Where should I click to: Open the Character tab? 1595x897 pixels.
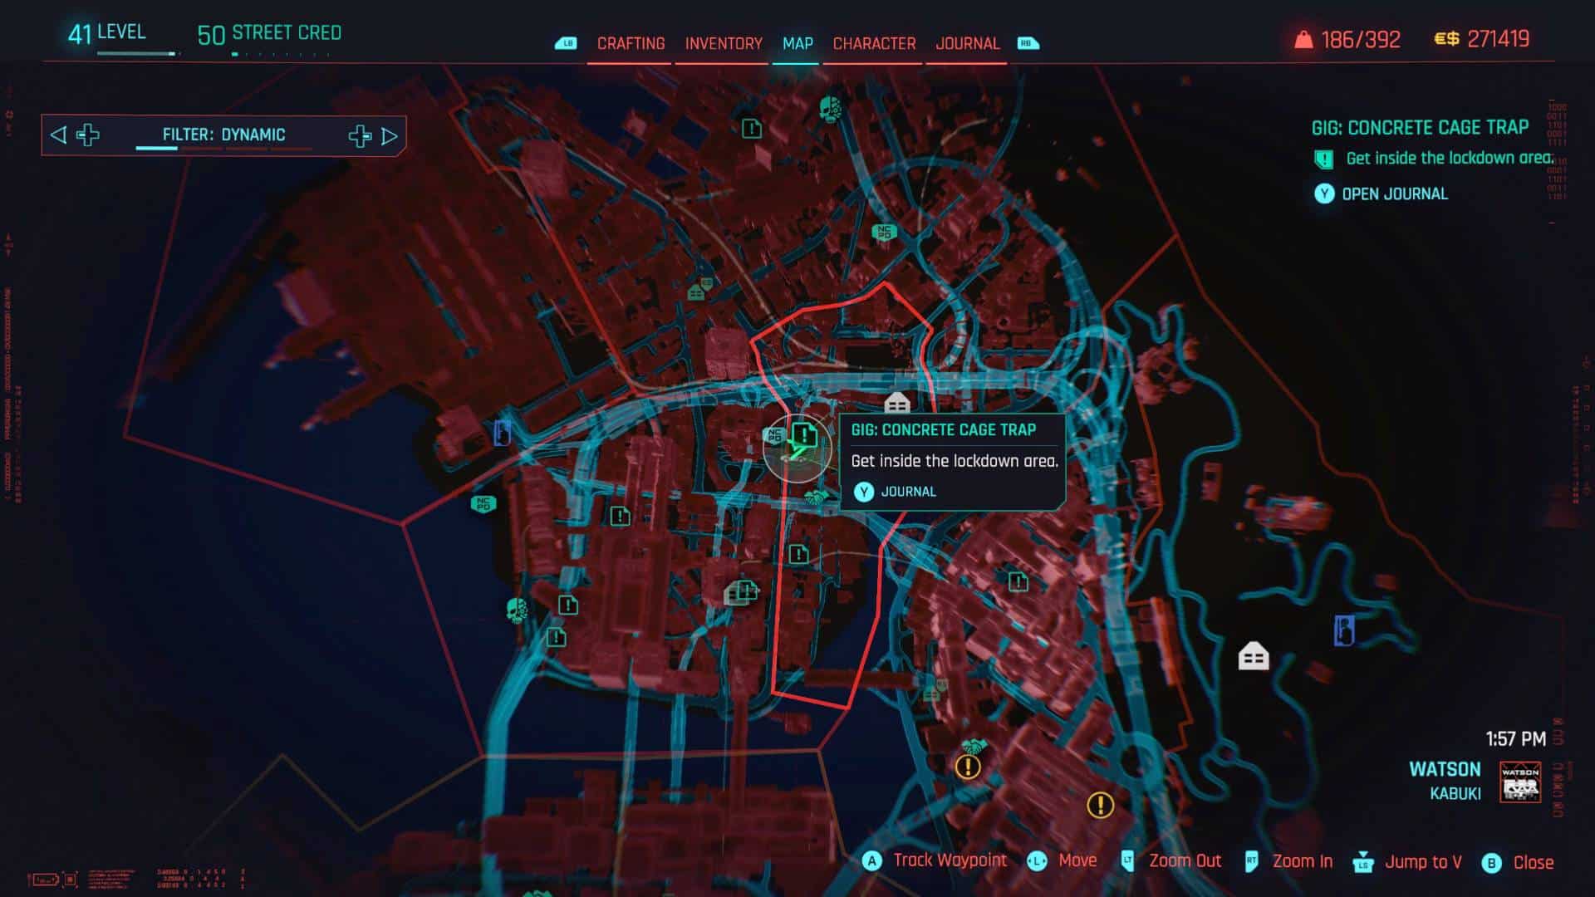pos(874,43)
